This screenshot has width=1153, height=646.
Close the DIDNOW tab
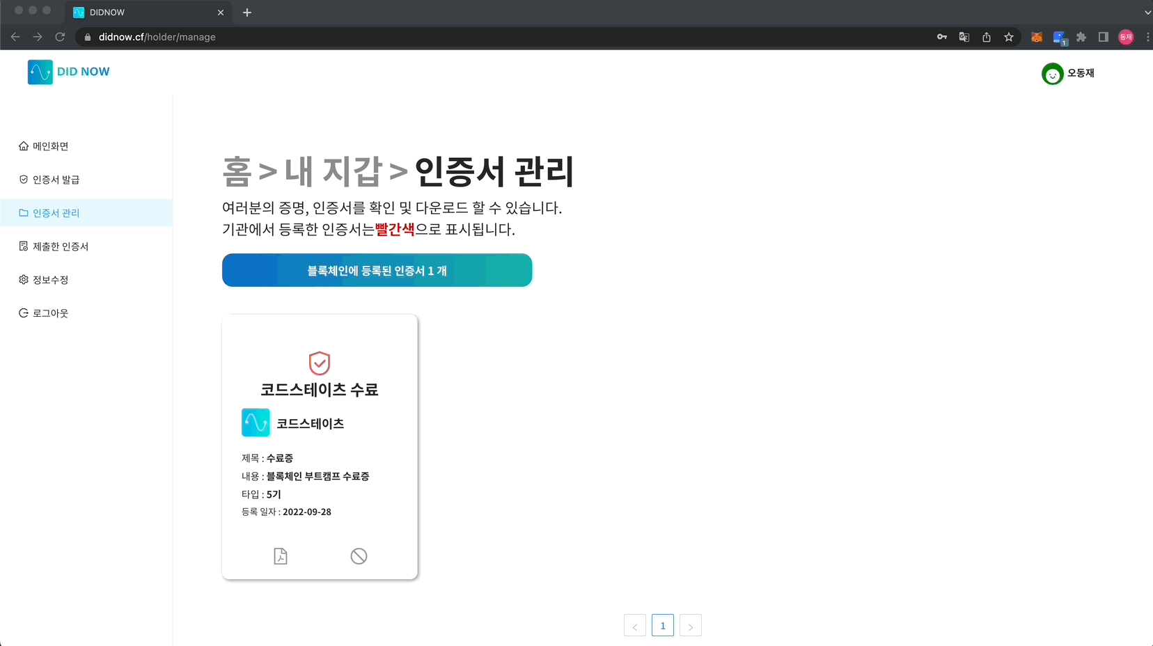coord(221,13)
